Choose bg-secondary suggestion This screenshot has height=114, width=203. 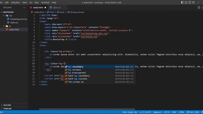pyautogui.click(x=100, y=67)
